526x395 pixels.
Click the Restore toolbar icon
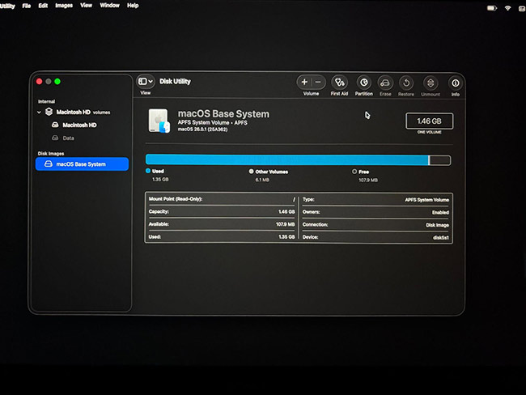click(x=406, y=83)
